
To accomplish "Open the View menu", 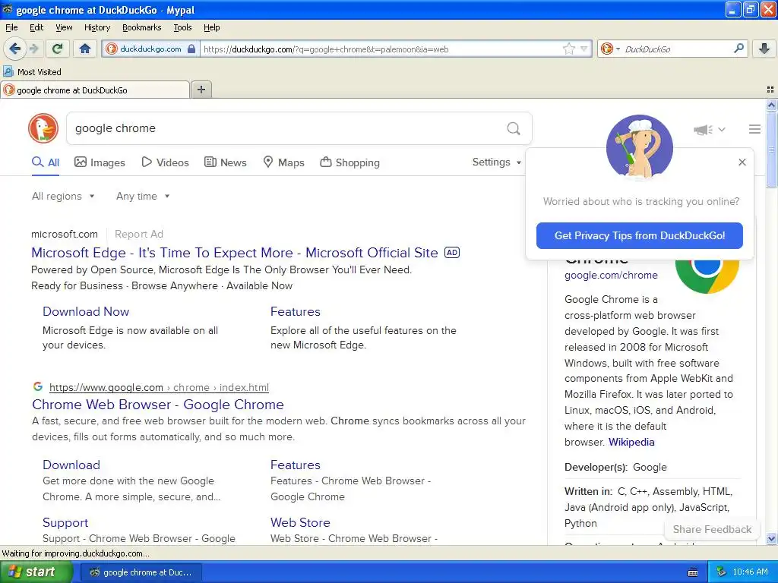I will (64, 27).
